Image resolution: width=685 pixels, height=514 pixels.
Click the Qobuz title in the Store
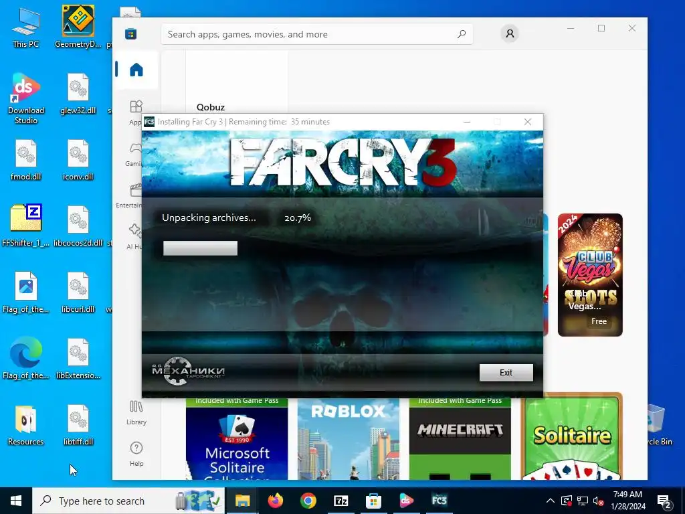pyautogui.click(x=211, y=107)
